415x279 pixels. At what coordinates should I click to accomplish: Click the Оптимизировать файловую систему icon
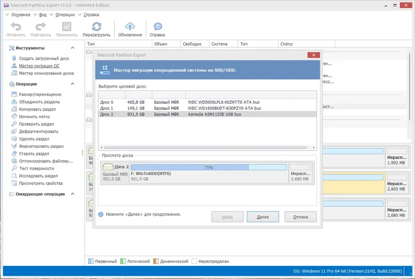15,161
